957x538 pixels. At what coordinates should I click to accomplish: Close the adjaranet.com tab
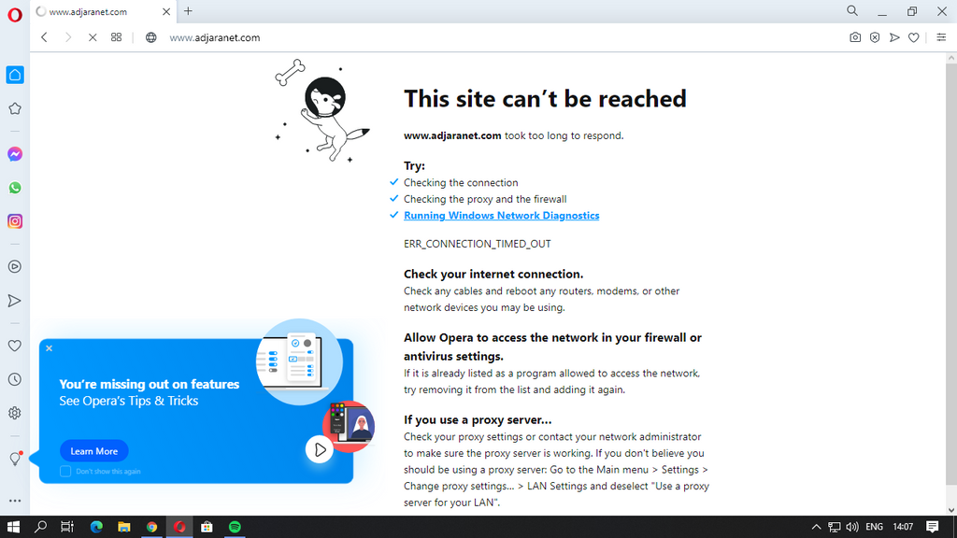point(166,11)
